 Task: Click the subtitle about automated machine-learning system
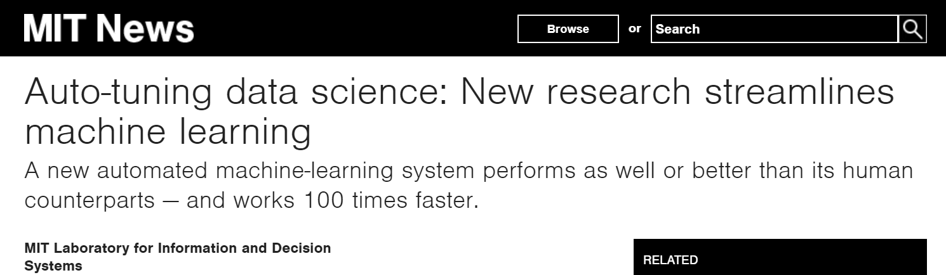(x=469, y=172)
